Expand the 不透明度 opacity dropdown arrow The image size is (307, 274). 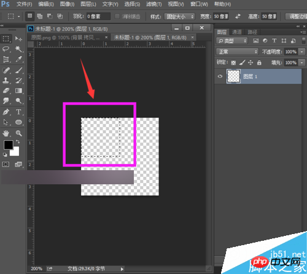(302, 52)
